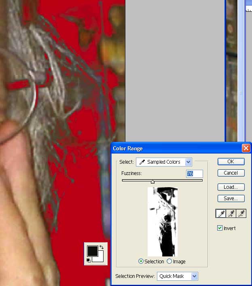Close the Color Range dialog
252x286 pixels.
tap(246, 148)
